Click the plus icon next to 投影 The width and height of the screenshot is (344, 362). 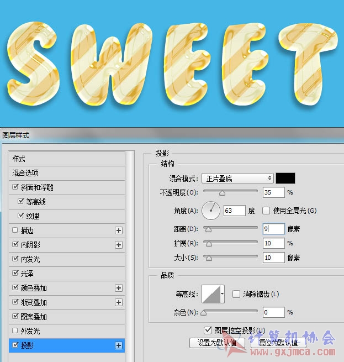click(x=119, y=345)
